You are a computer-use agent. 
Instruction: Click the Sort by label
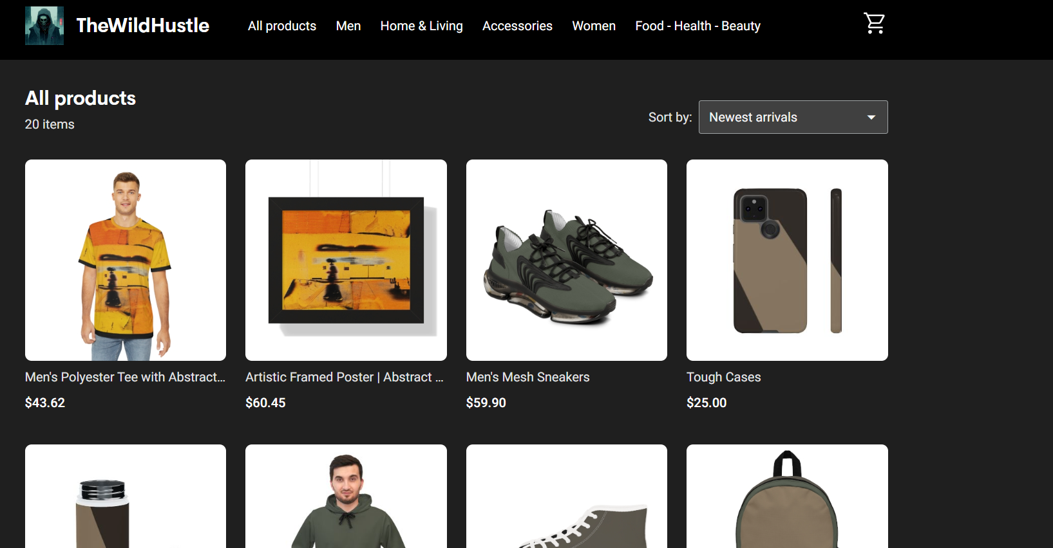670,117
